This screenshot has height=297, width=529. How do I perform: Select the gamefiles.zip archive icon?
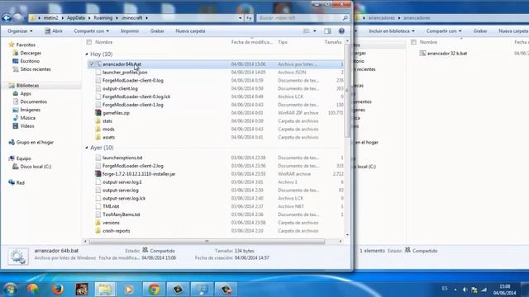click(x=98, y=113)
